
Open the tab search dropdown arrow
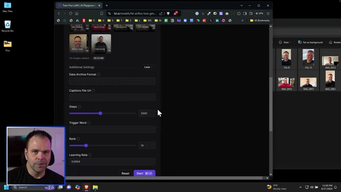pos(242,6)
